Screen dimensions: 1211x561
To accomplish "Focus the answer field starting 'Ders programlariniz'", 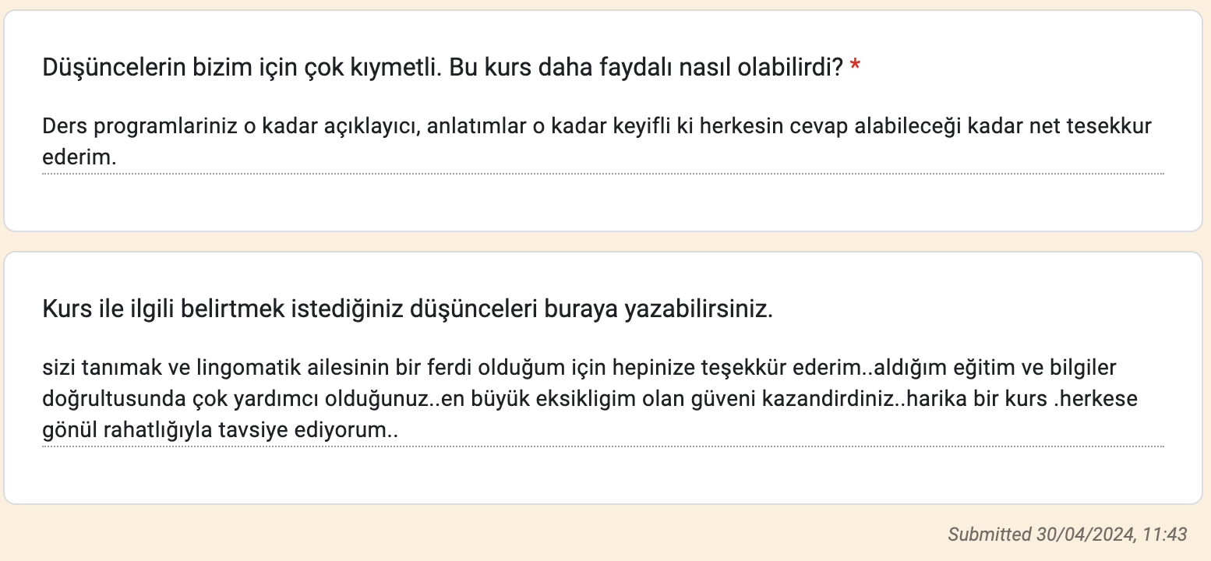I will pos(603,142).
